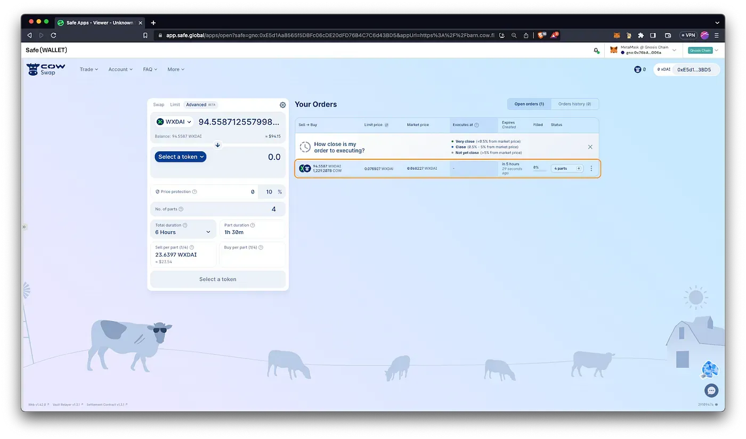Open the order row three-dot menu
Viewport: 746px width, 439px height.
click(591, 168)
